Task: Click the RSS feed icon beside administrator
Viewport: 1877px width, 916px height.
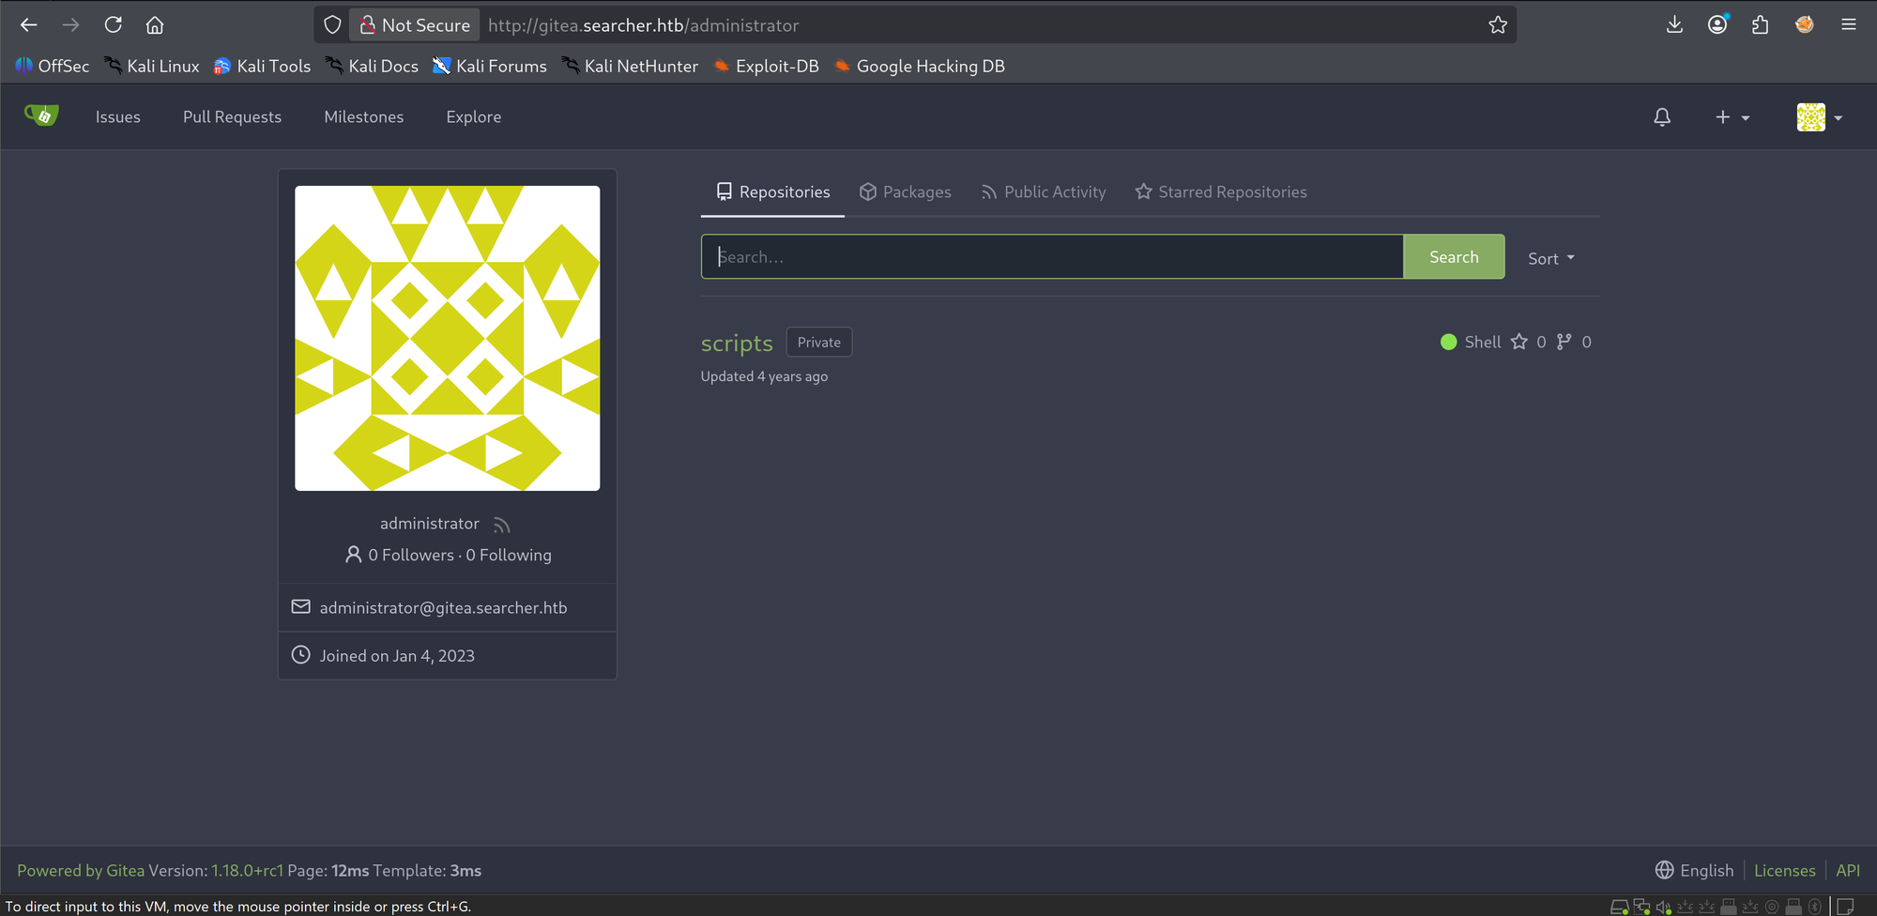Action: [501, 525]
